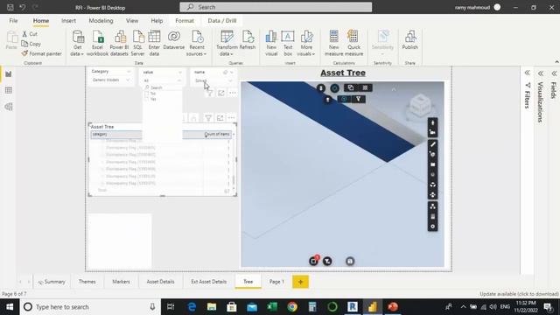
Task: Click the Refresh icon
Action: pyautogui.click(x=247, y=37)
